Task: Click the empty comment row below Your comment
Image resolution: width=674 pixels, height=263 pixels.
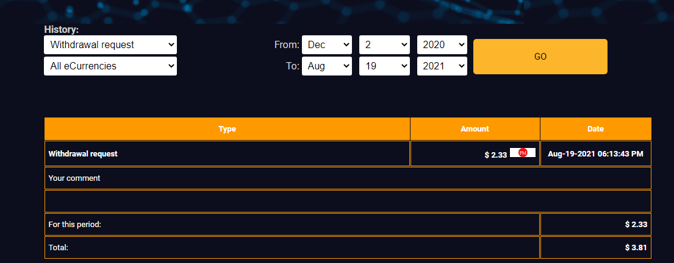Action: coord(348,202)
